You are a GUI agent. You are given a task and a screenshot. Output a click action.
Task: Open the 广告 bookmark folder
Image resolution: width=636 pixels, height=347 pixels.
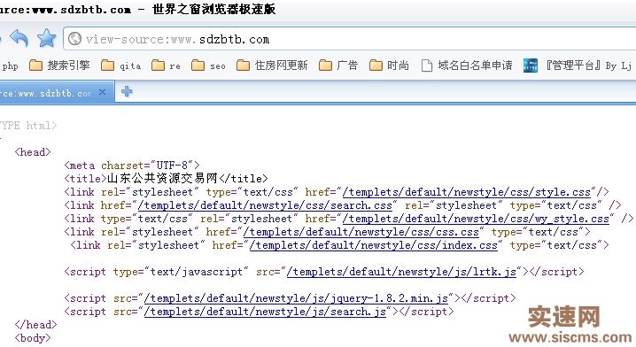click(x=338, y=66)
